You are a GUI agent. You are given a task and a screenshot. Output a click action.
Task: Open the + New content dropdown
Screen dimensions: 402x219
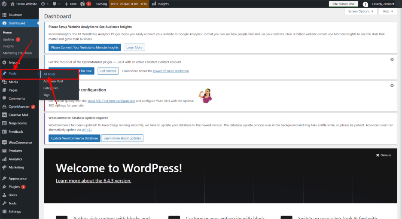click(x=71, y=4)
